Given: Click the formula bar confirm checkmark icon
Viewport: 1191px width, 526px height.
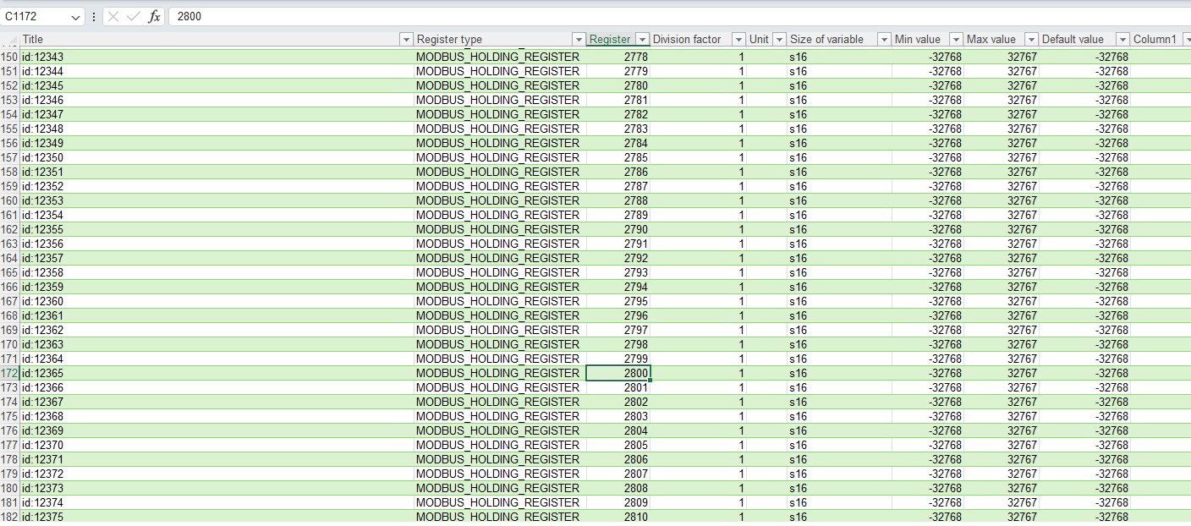Looking at the screenshot, I should (x=133, y=17).
